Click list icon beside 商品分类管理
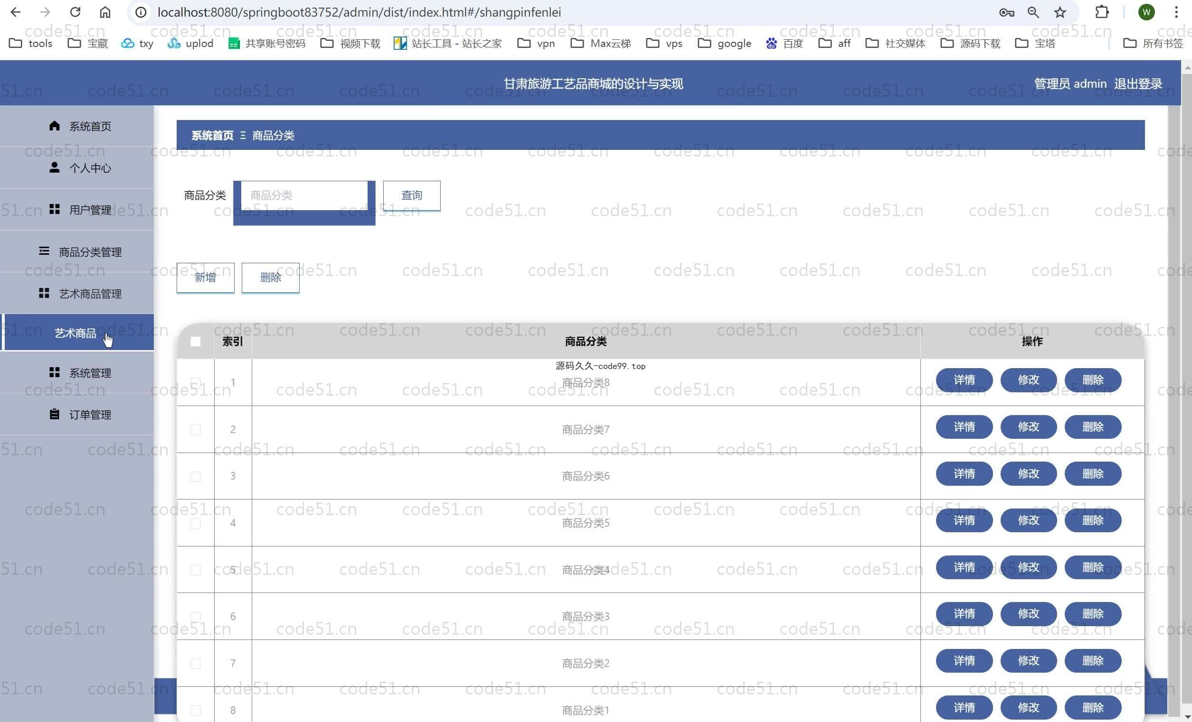The height and width of the screenshot is (722, 1192). coord(44,251)
